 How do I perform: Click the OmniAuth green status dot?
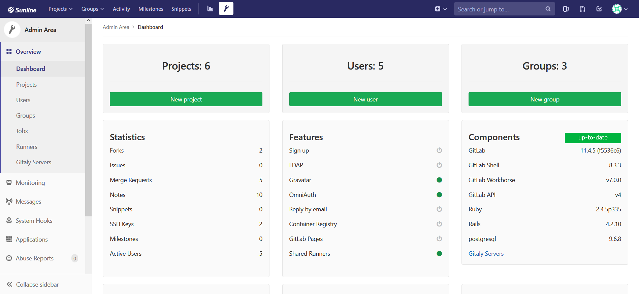pyautogui.click(x=439, y=195)
